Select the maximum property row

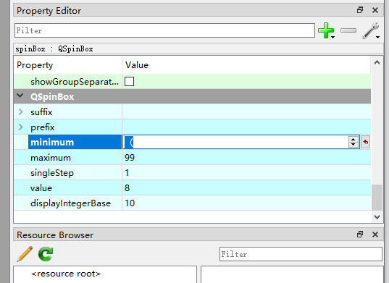click(x=192, y=158)
